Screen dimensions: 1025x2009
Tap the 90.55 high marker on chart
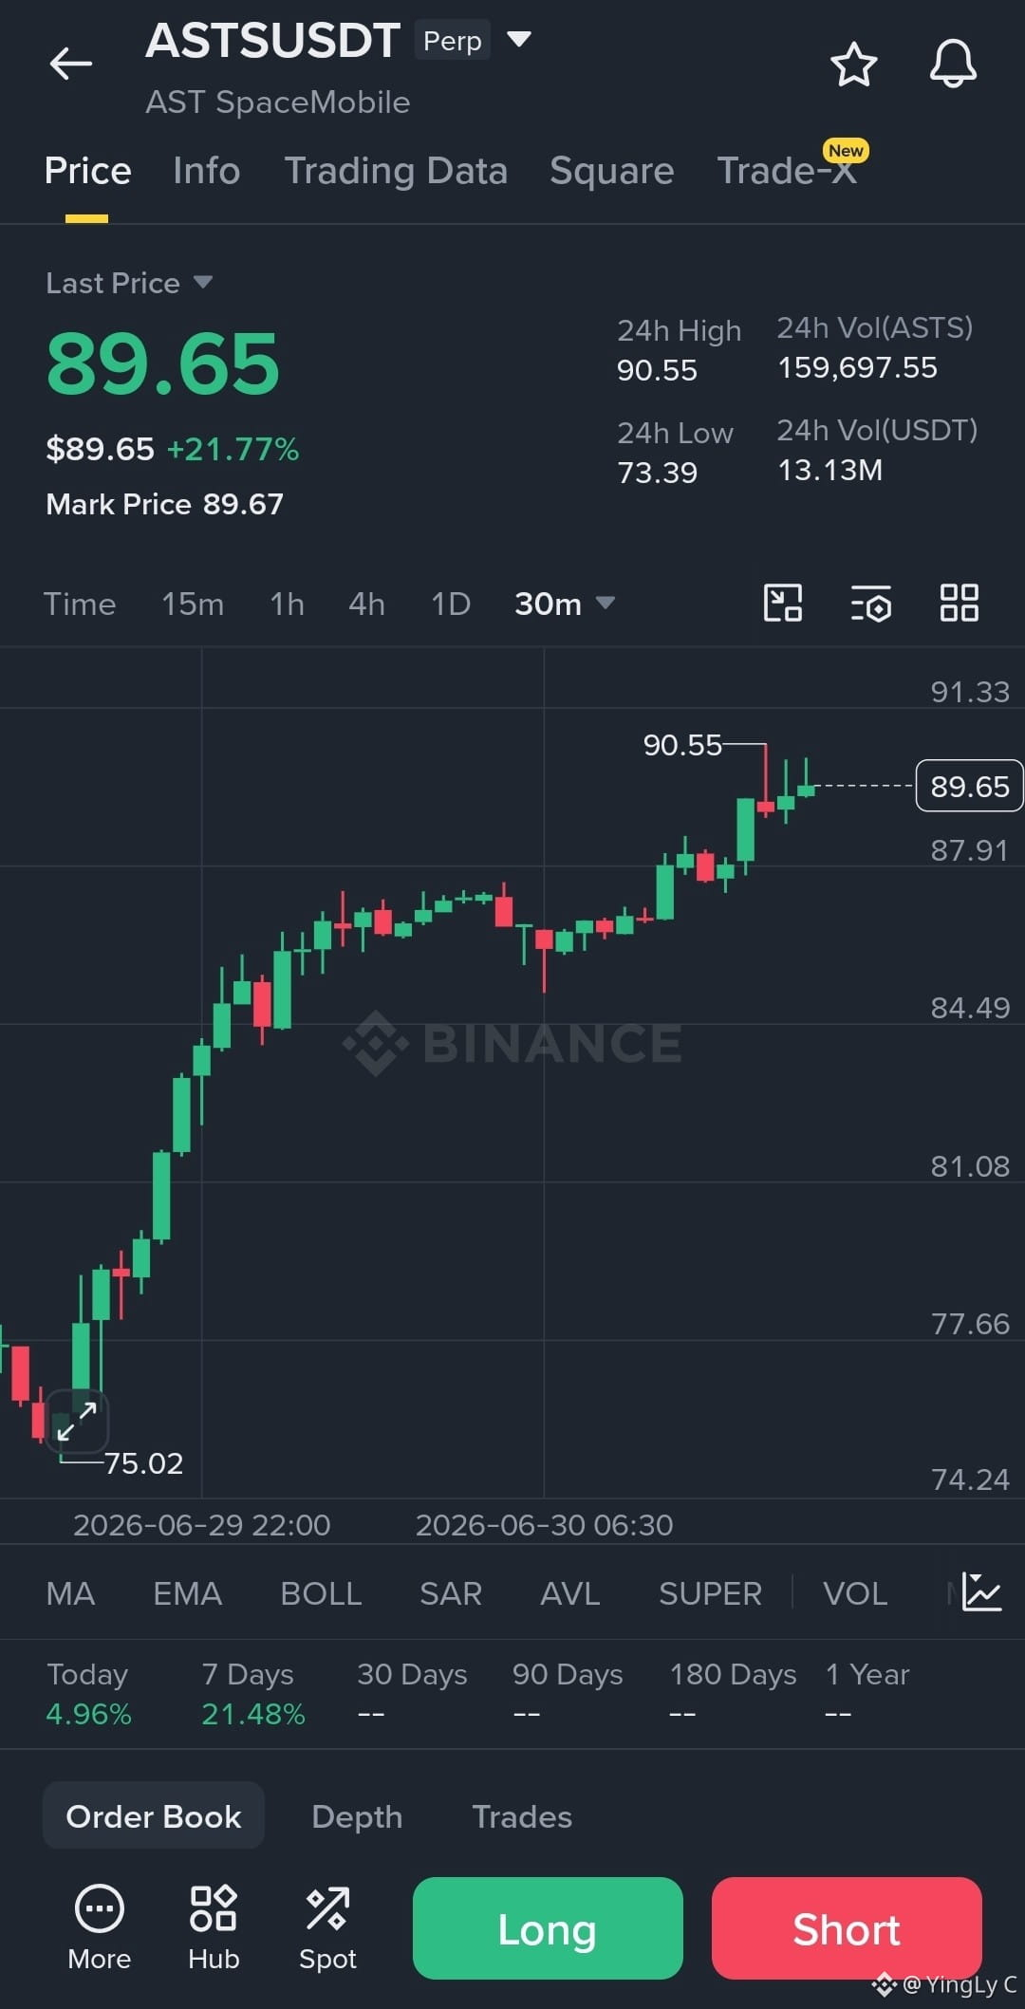682,745
